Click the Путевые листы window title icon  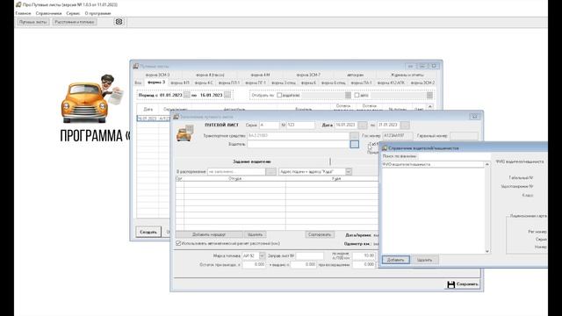136,67
